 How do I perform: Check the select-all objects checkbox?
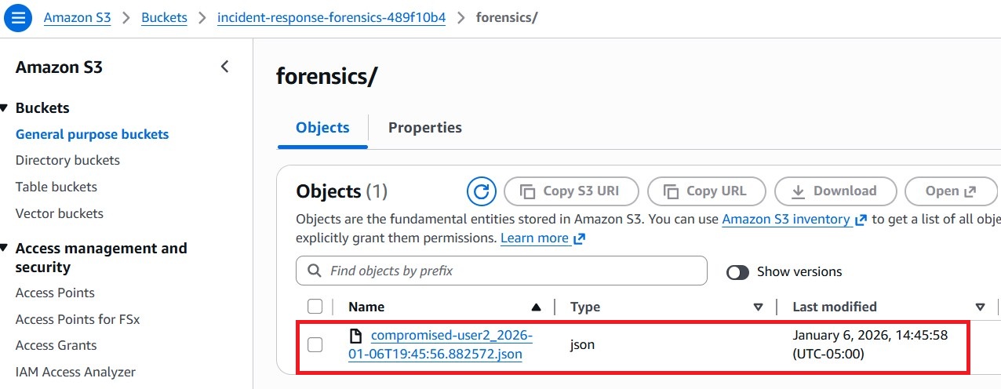315,307
